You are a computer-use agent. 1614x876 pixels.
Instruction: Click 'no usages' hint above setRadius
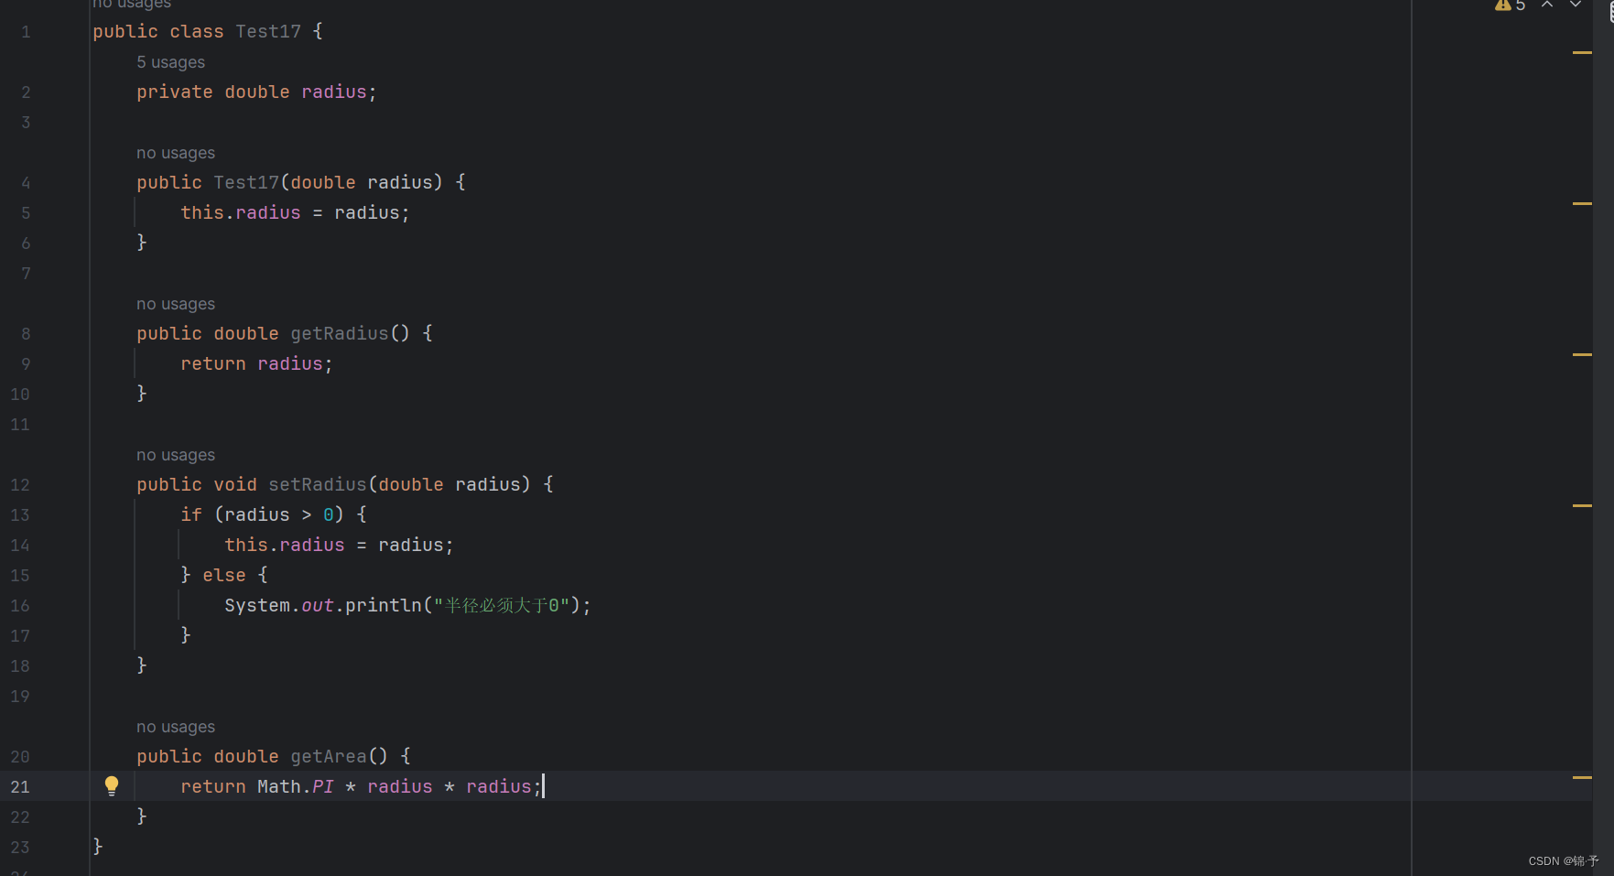pos(176,455)
